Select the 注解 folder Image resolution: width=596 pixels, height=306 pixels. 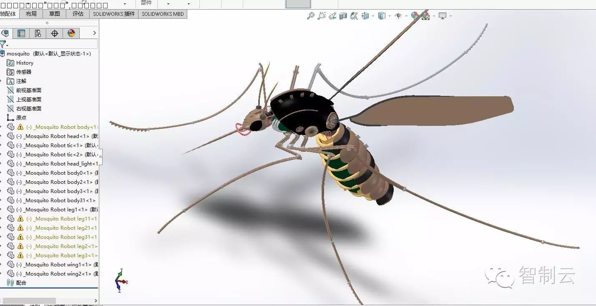pyautogui.click(x=17, y=81)
